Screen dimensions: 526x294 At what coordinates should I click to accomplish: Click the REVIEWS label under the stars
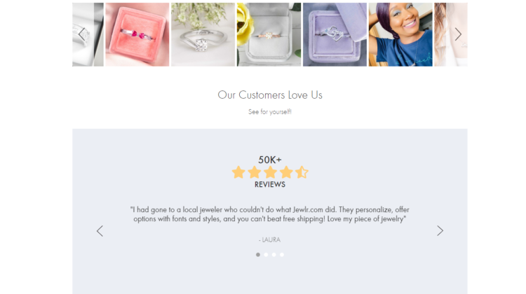click(x=270, y=185)
